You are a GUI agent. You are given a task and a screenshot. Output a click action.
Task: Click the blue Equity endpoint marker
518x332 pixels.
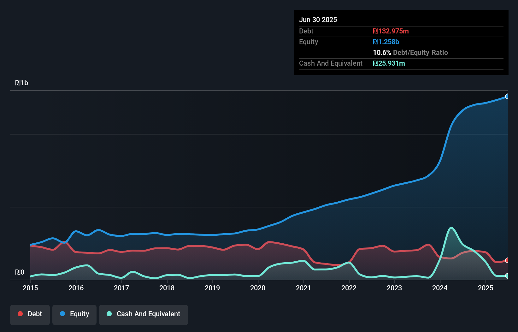(507, 96)
